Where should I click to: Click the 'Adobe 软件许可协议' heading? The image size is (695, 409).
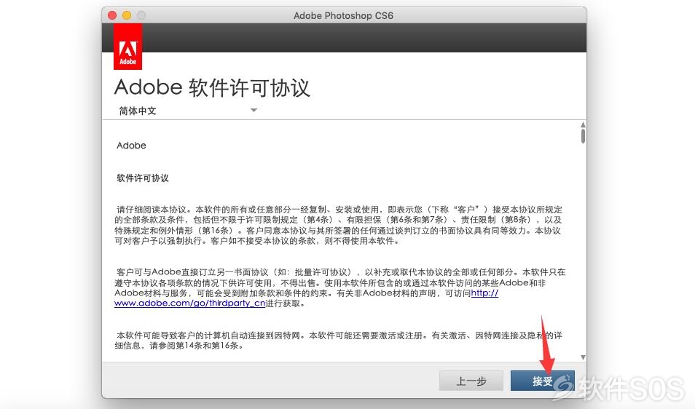coord(212,87)
